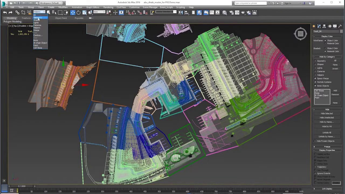Uncheck the Space Warps checkbox

point(315,78)
